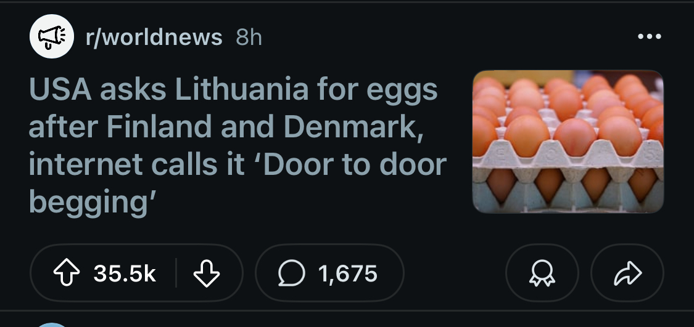Image resolution: width=694 pixels, height=327 pixels.
Task: Open the r/worldnews megaphone avatar
Action: tap(52, 37)
